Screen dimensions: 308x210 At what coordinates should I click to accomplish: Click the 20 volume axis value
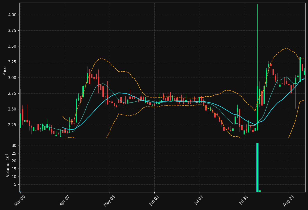click(x=14, y=161)
